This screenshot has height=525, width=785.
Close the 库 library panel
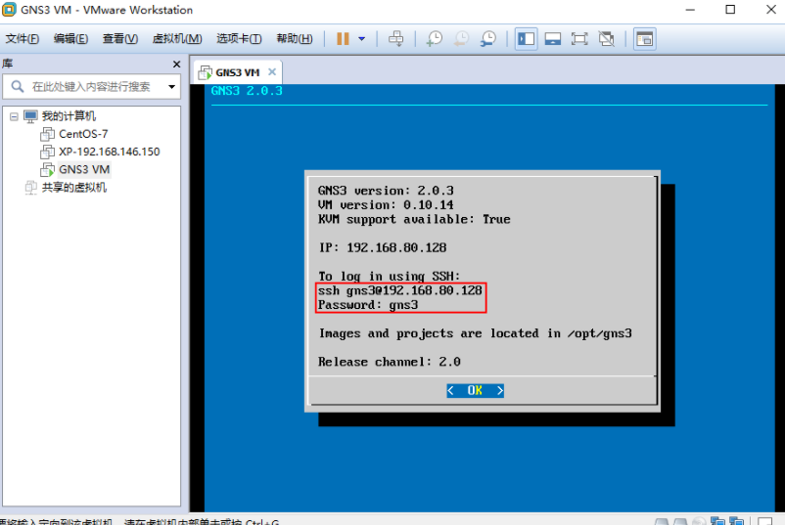[x=176, y=64]
